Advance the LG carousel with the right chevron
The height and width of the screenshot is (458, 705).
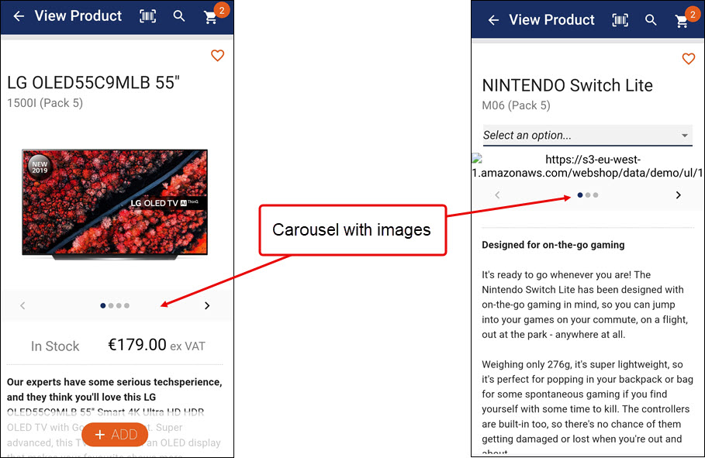click(x=207, y=305)
